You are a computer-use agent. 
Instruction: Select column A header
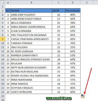[8, 3]
